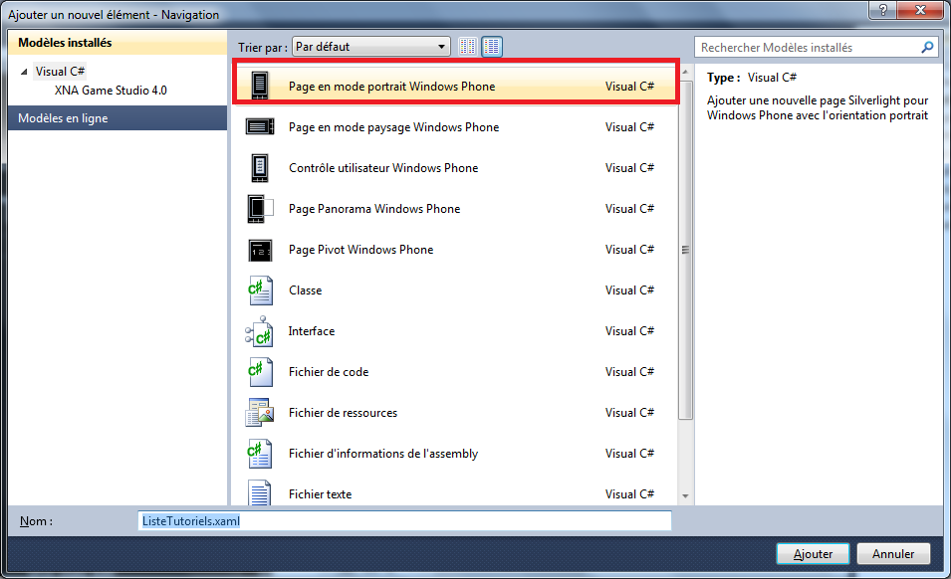Select the 'Fichier texte' label

coord(321,494)
